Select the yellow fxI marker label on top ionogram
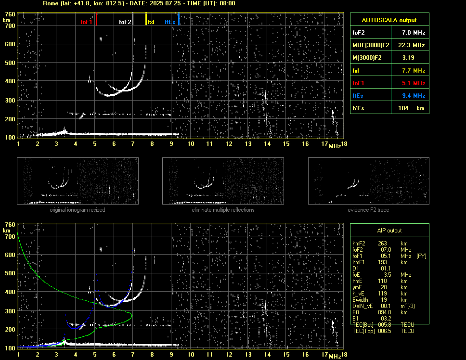Screen dimensions: 466x360 (x=151, y=22)
